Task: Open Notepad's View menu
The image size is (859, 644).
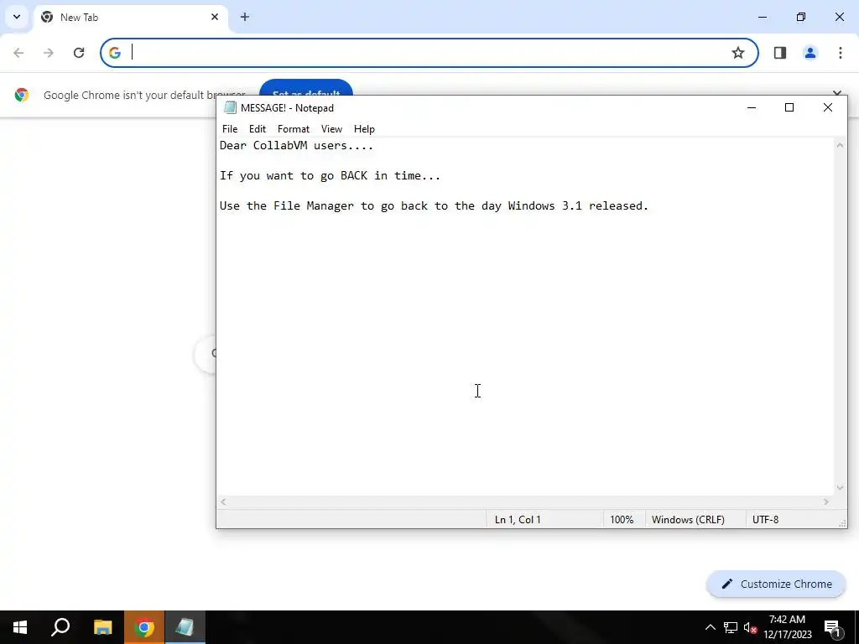Action: (x=331, y=128)
